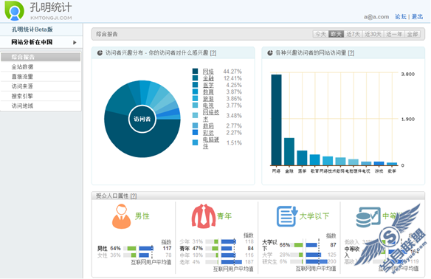The height and width of the screenshot is (279, 431).
Task: Click the 孔明统计 green logo icon
Action: (x=14, y=10)
